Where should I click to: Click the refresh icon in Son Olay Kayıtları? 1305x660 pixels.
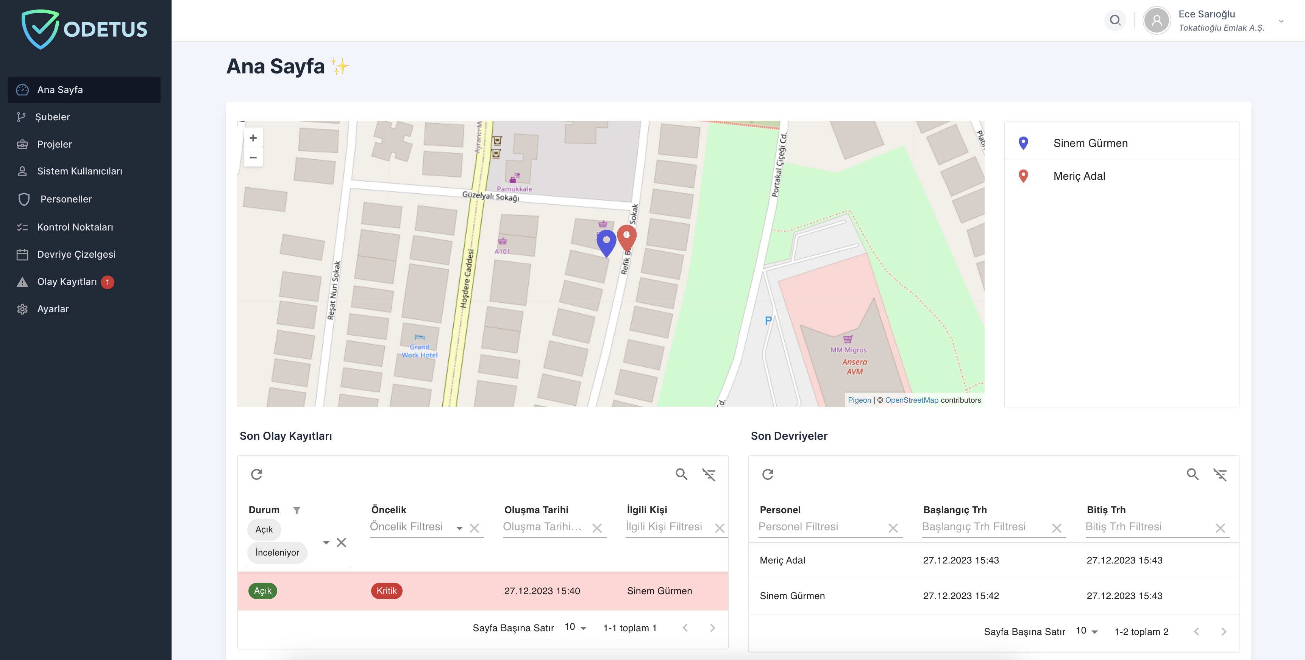point(257,474)
